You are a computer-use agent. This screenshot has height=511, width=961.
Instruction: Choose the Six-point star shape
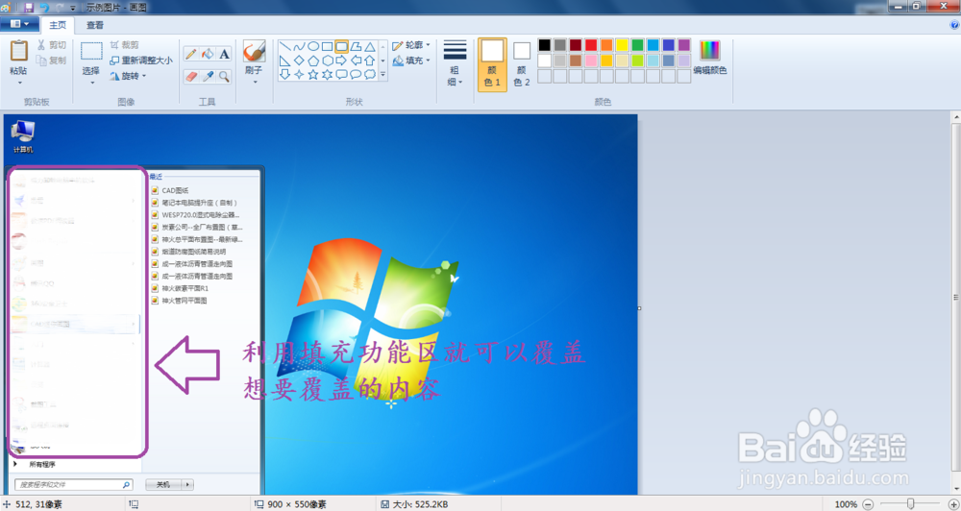tap(328, 74)
